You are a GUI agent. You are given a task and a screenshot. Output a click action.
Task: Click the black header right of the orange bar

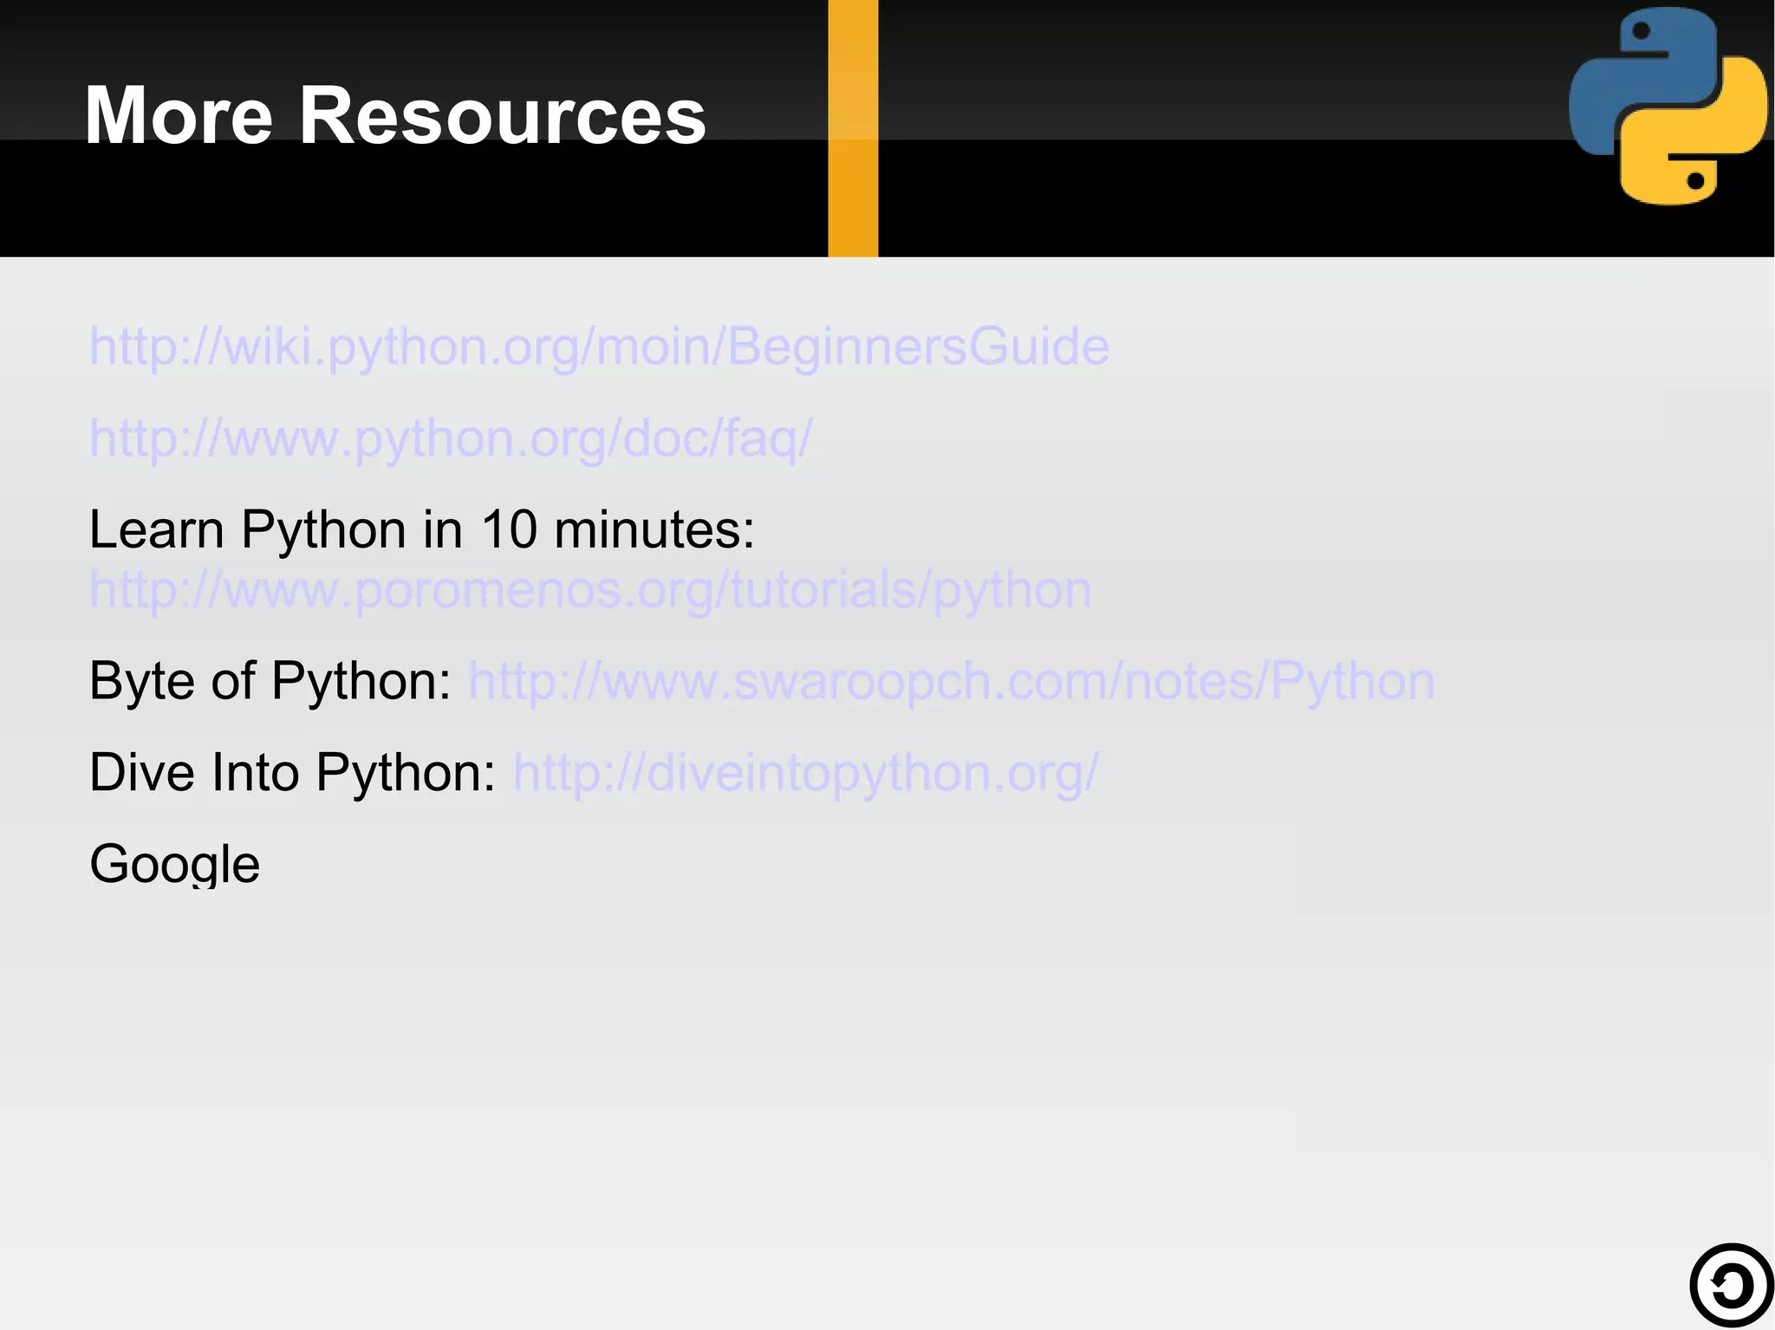1213,130
